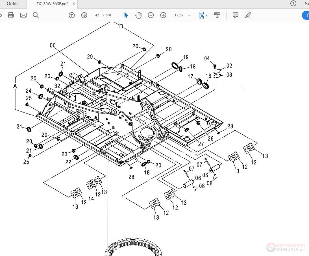Click part label 27 in diagram

click(x=201, y=144)
